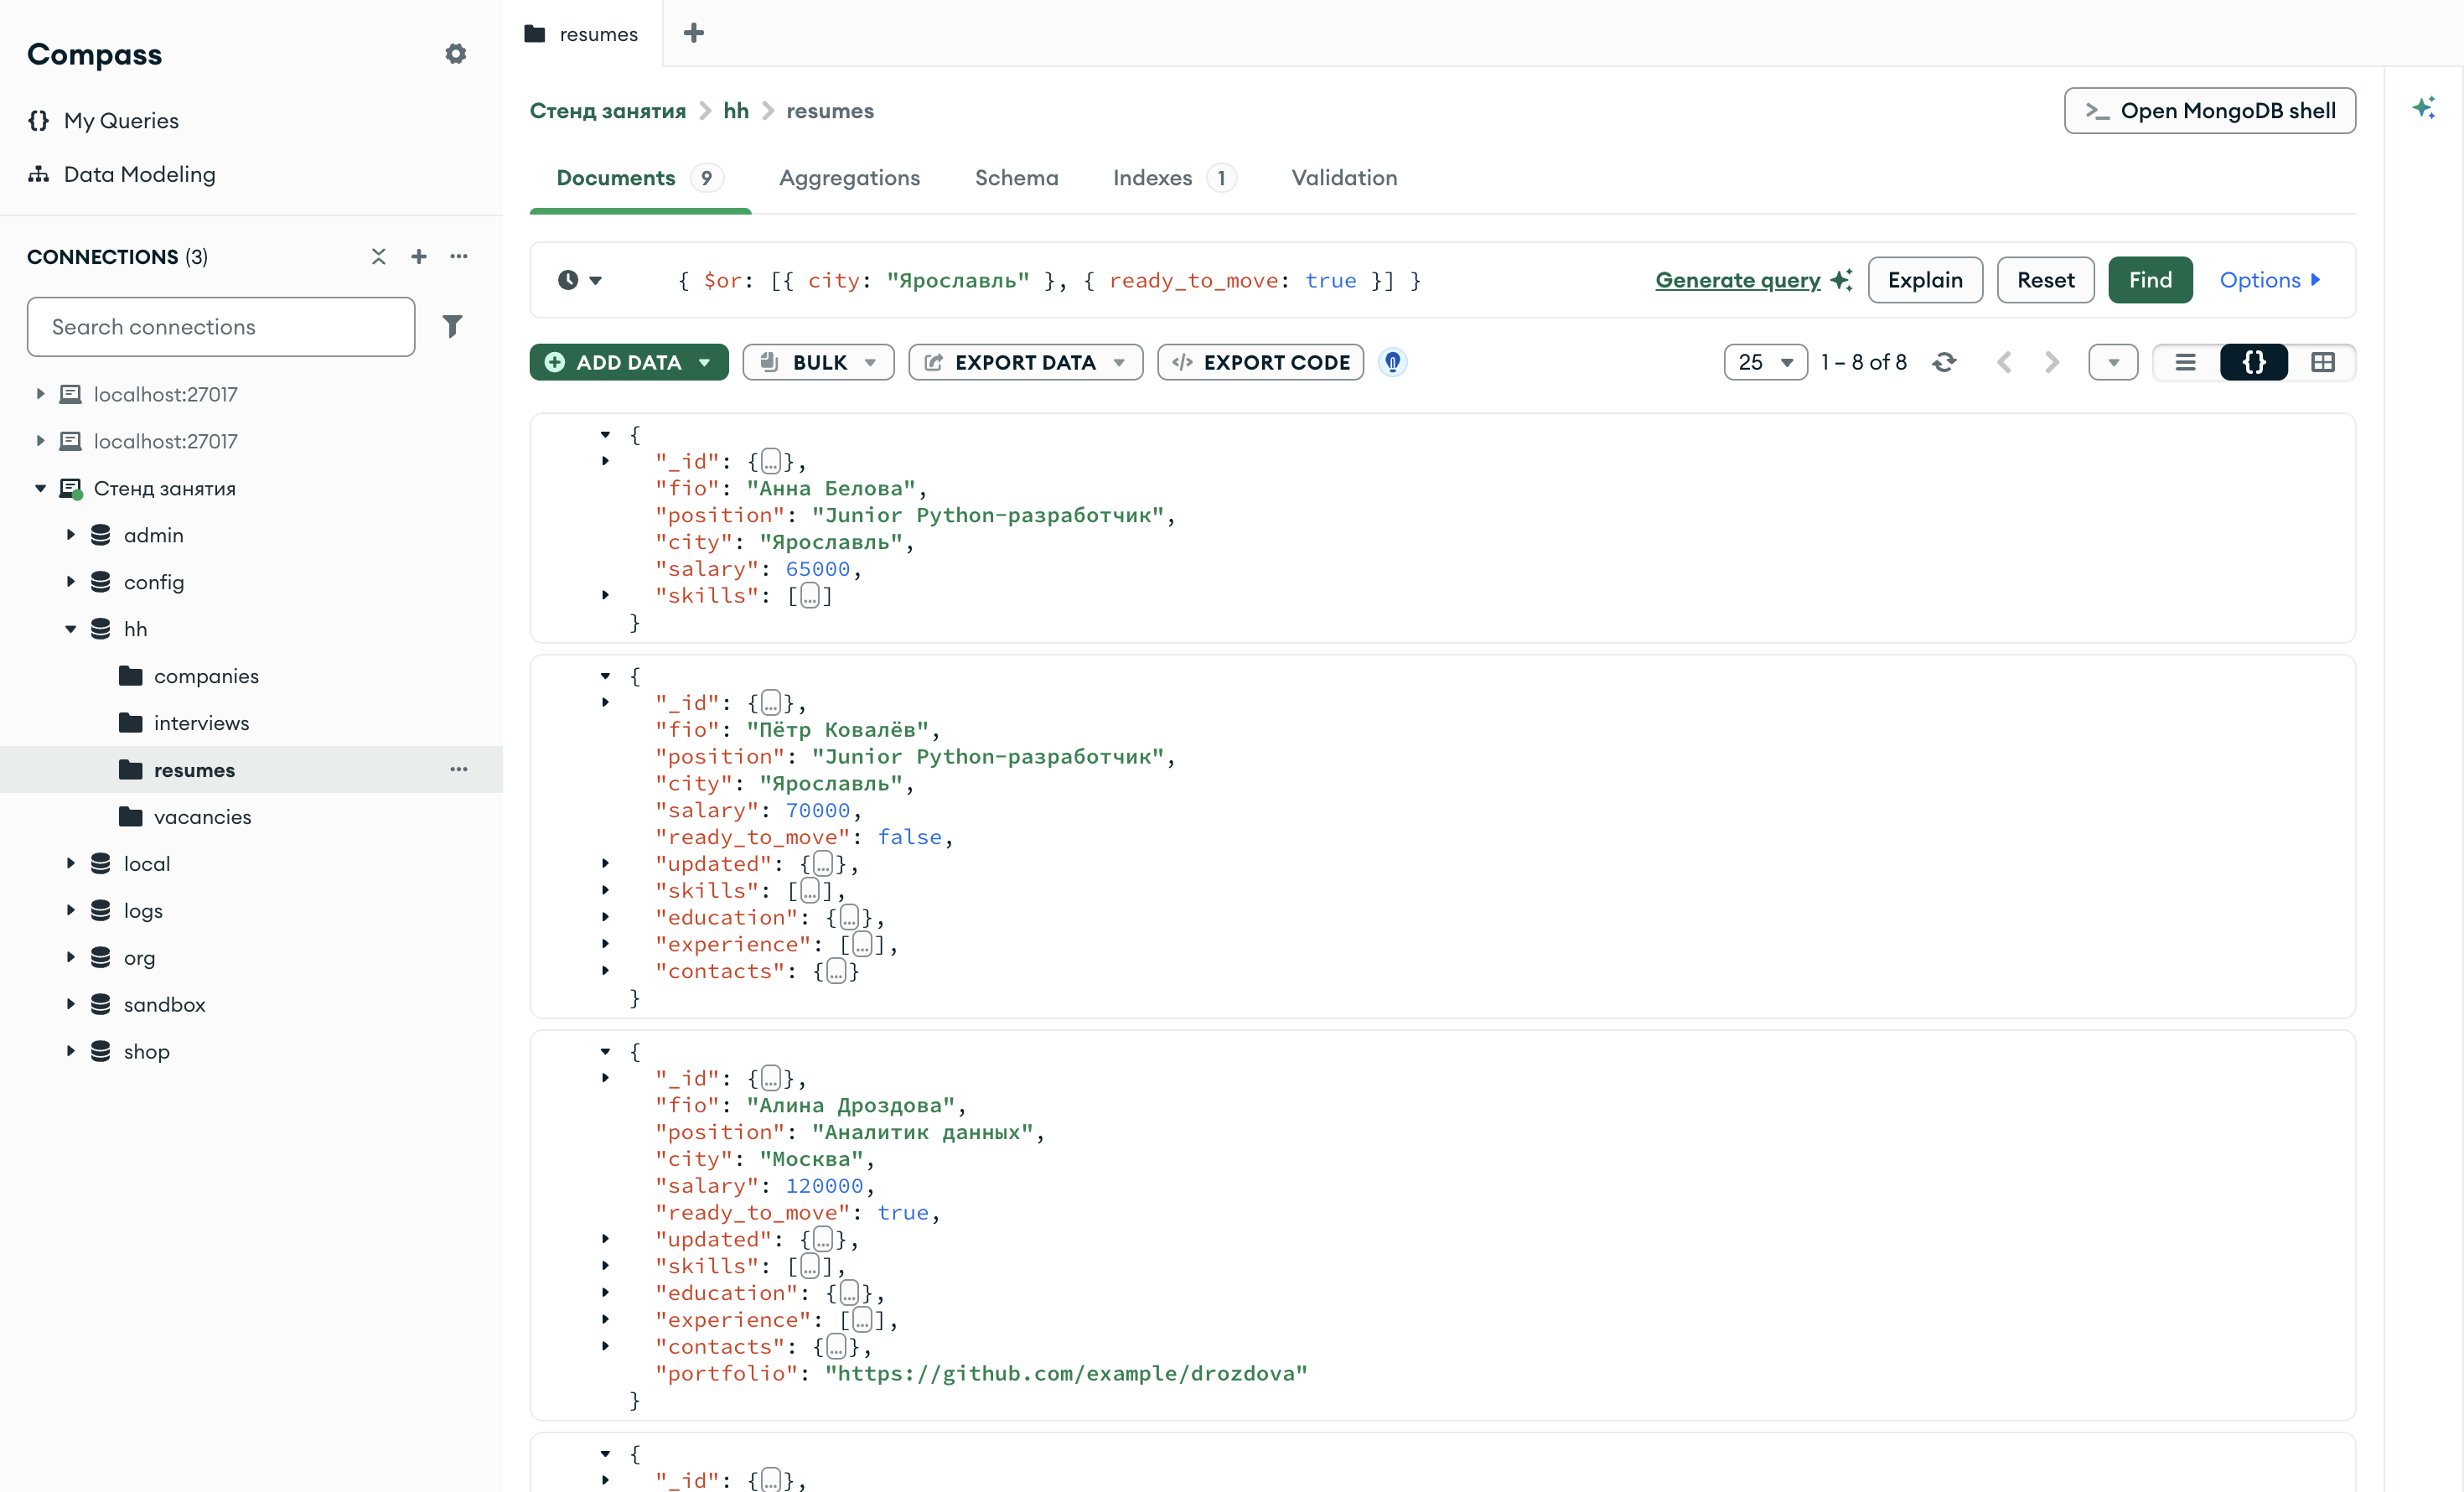Click Search connections field

221,327
